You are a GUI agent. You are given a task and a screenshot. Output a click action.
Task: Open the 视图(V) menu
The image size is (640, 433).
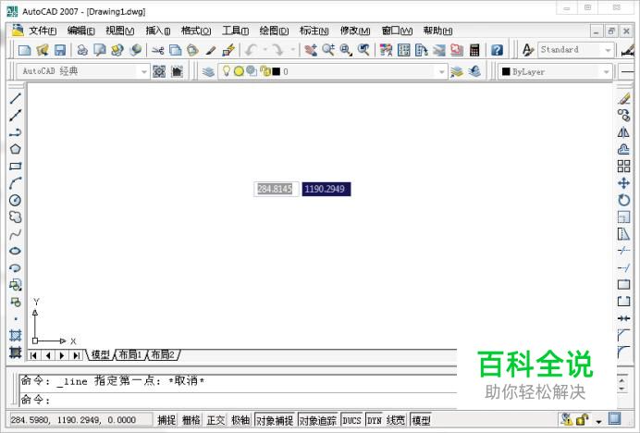[x=119, y=31]
